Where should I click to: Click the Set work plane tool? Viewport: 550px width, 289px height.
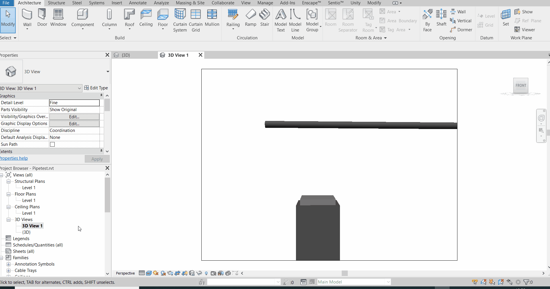click(506, 18)
